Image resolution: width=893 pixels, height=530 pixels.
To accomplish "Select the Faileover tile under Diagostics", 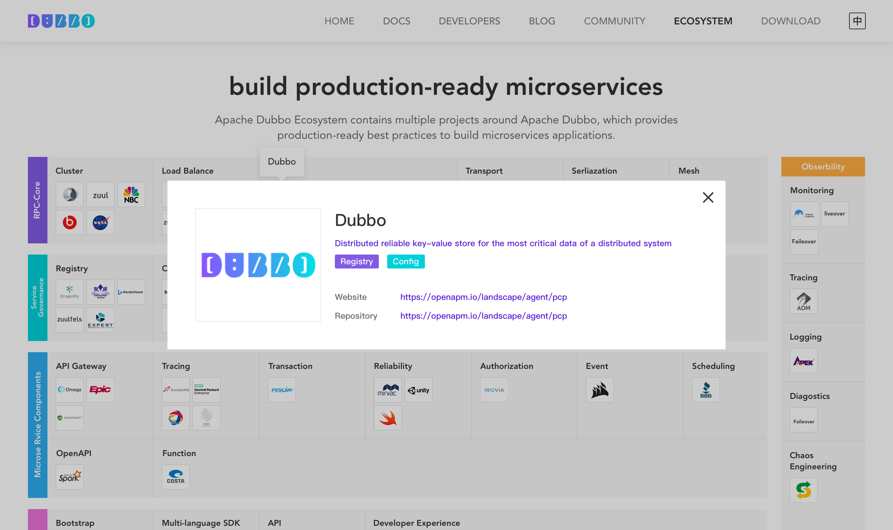I will click(x=803, y=420).
